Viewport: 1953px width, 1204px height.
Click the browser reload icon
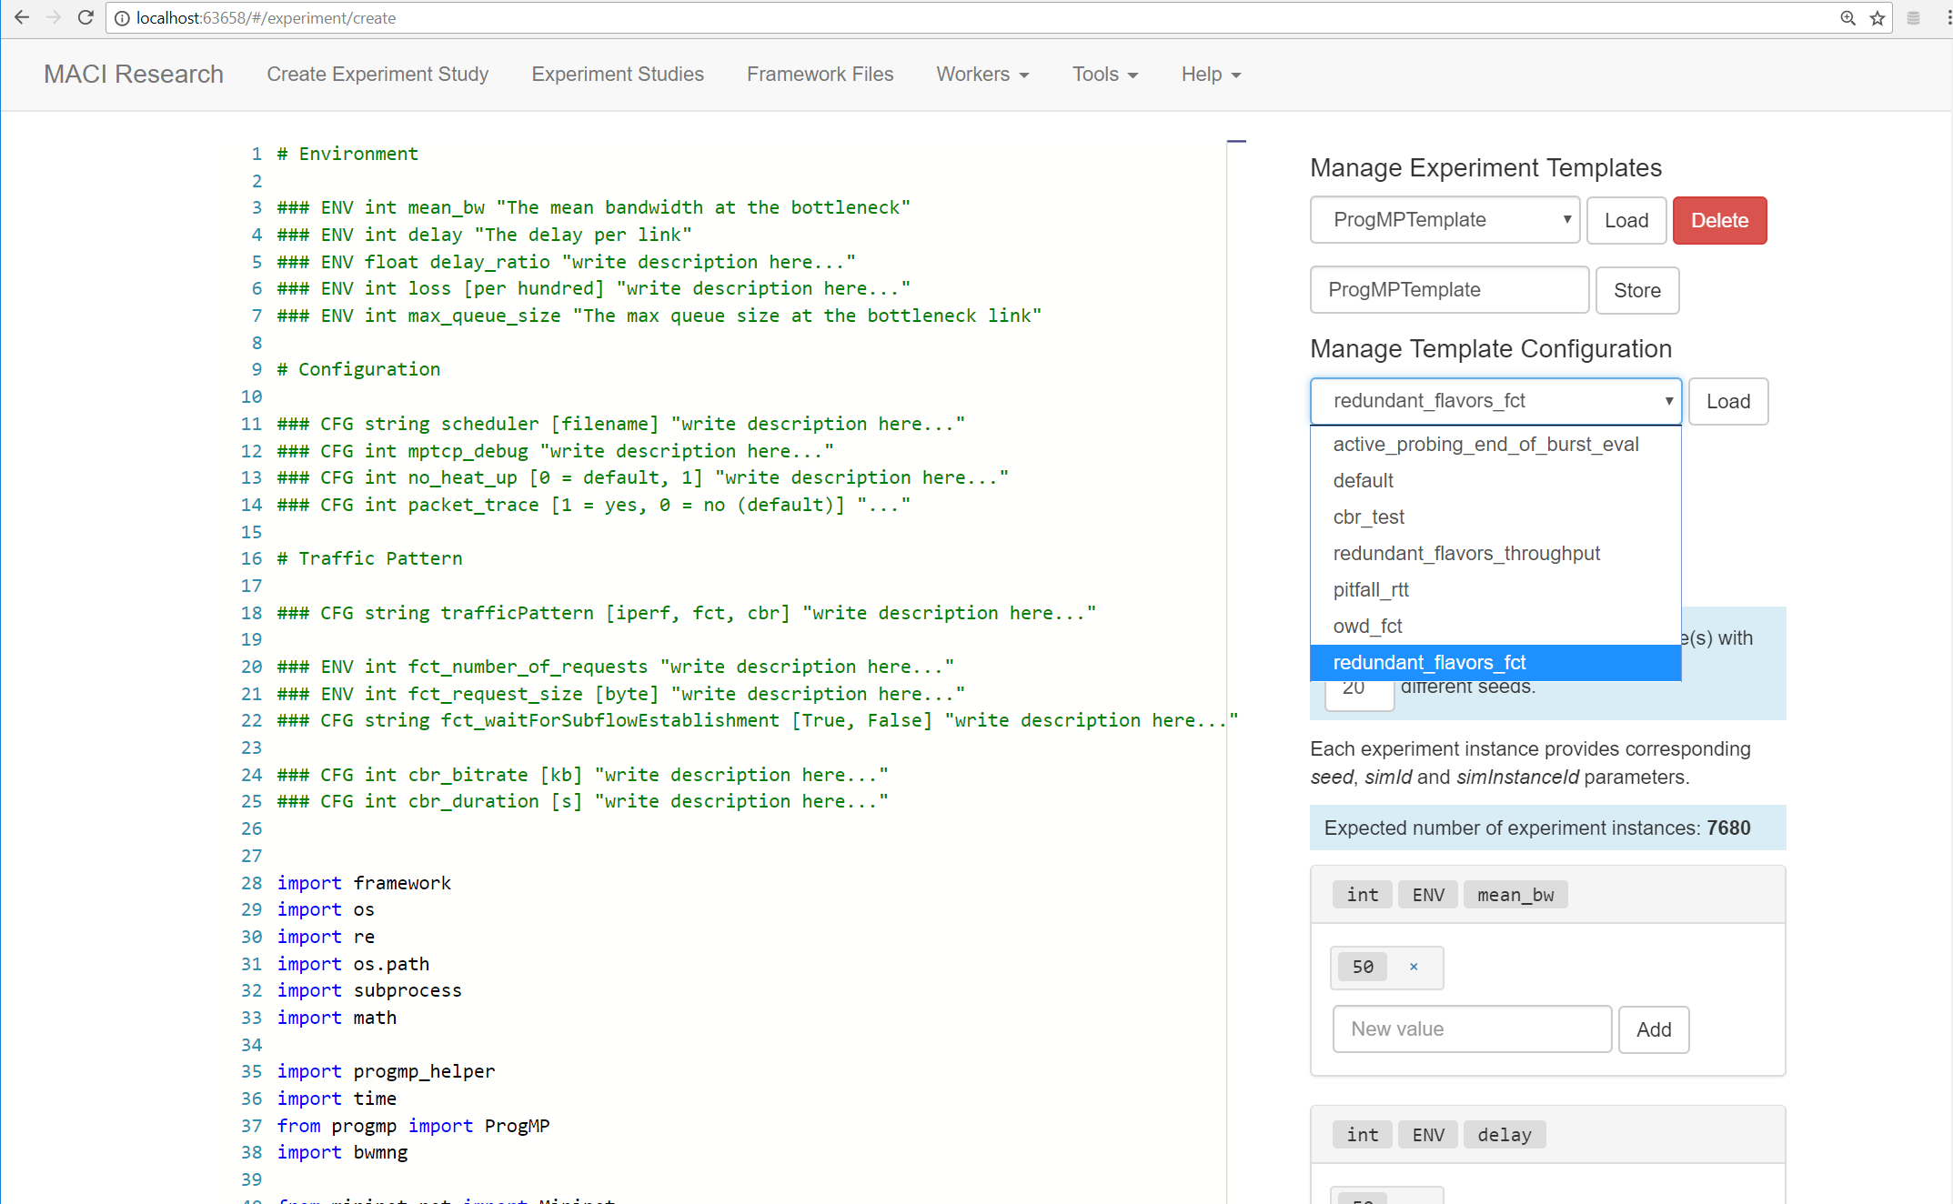(86, 17)
